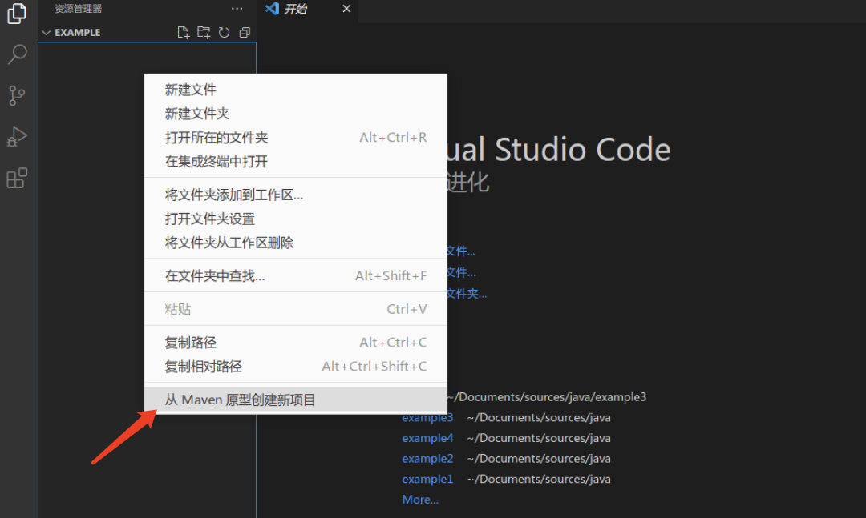Select 复制相对路径 from the context menu
866x518 pixels.
pos(295,367)
